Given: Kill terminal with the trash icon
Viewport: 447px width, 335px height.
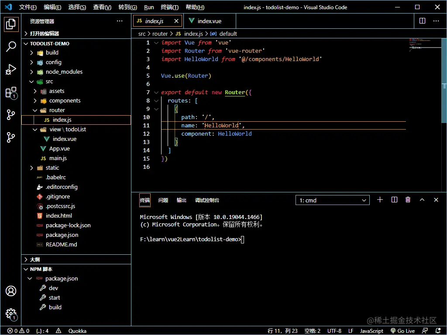Looking at the screenshot, I should click(x=408, y=200).
